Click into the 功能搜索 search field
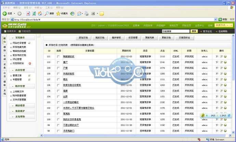 coord(176,31)
